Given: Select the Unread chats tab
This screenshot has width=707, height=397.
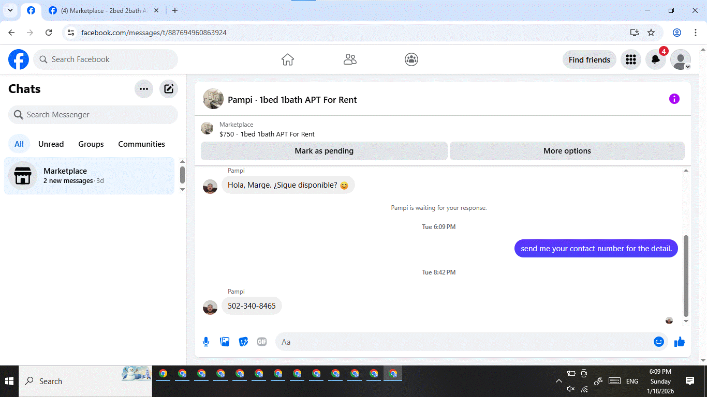Looking at the screenshot, I should [x=51, y=144].
